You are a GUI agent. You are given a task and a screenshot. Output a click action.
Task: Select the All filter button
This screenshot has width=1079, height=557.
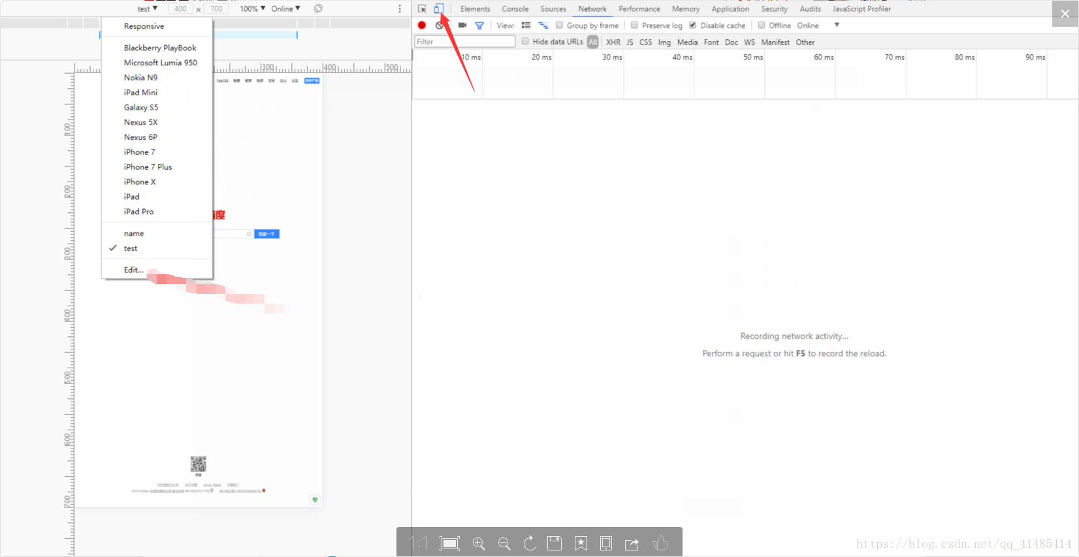592,42
